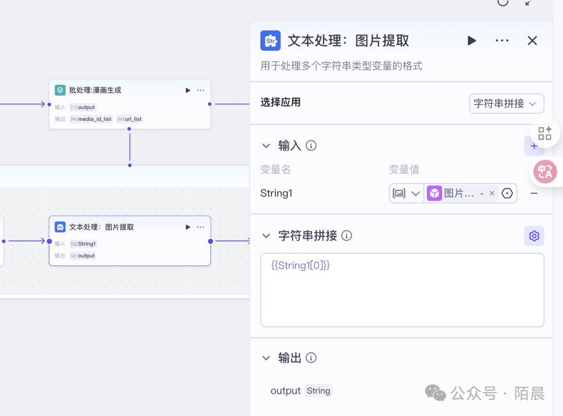Open the 字符串拼接 application dropdown
Viewport: 563px width, 416px height.
(506, 104)
